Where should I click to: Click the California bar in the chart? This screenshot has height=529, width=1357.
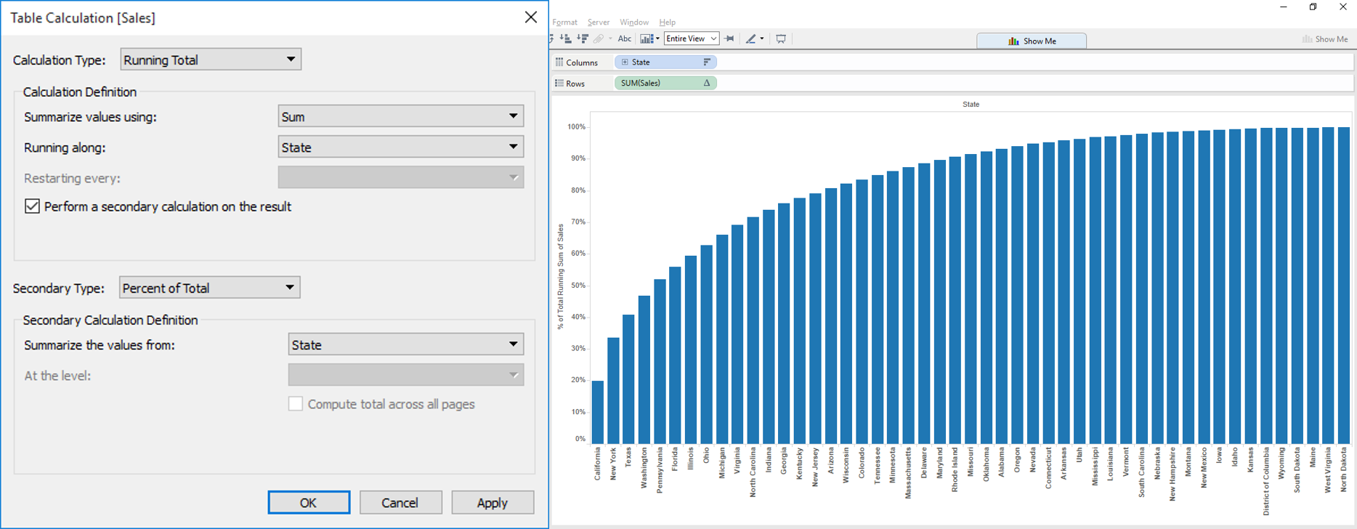coord(598,412)
